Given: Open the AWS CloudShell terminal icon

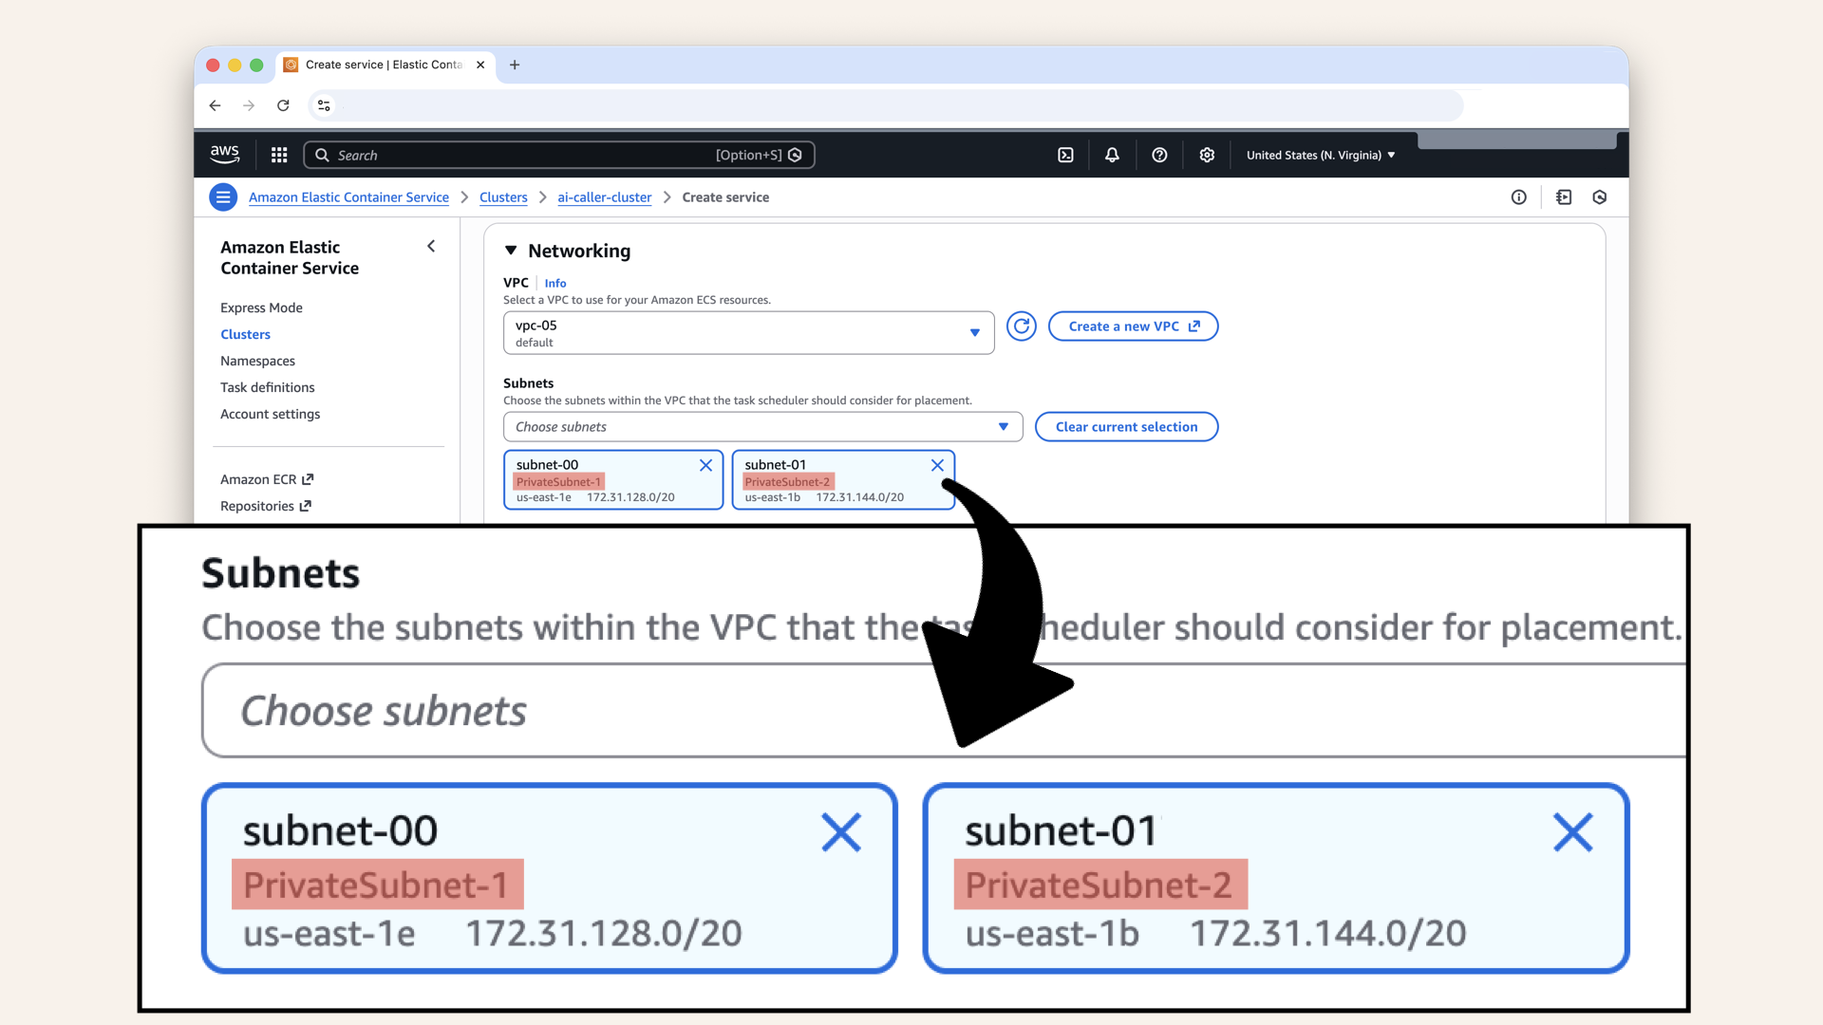Looking at the screenshot, I should tap(1065, 154).
